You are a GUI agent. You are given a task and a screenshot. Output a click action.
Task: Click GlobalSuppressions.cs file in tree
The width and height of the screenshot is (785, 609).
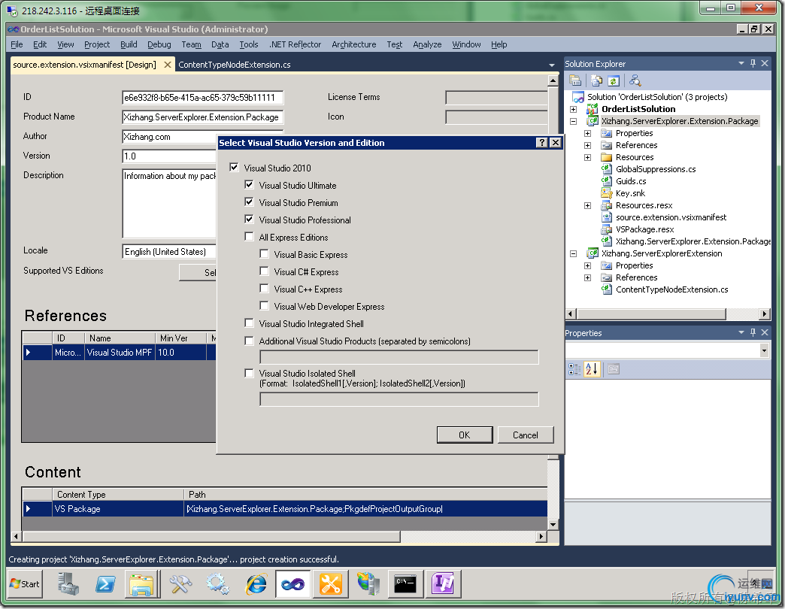[x=656, y=169]
